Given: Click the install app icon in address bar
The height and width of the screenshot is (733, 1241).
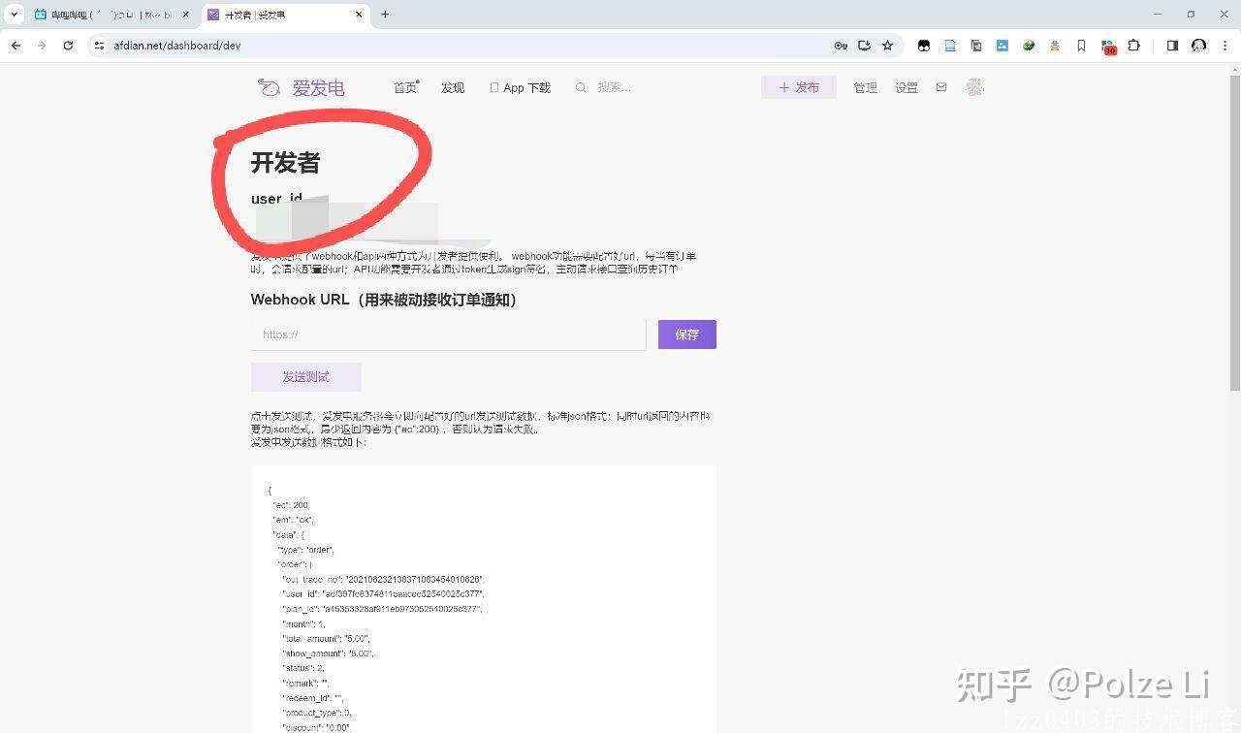Looking at the screenshot, I should click(x=864, y=46).
